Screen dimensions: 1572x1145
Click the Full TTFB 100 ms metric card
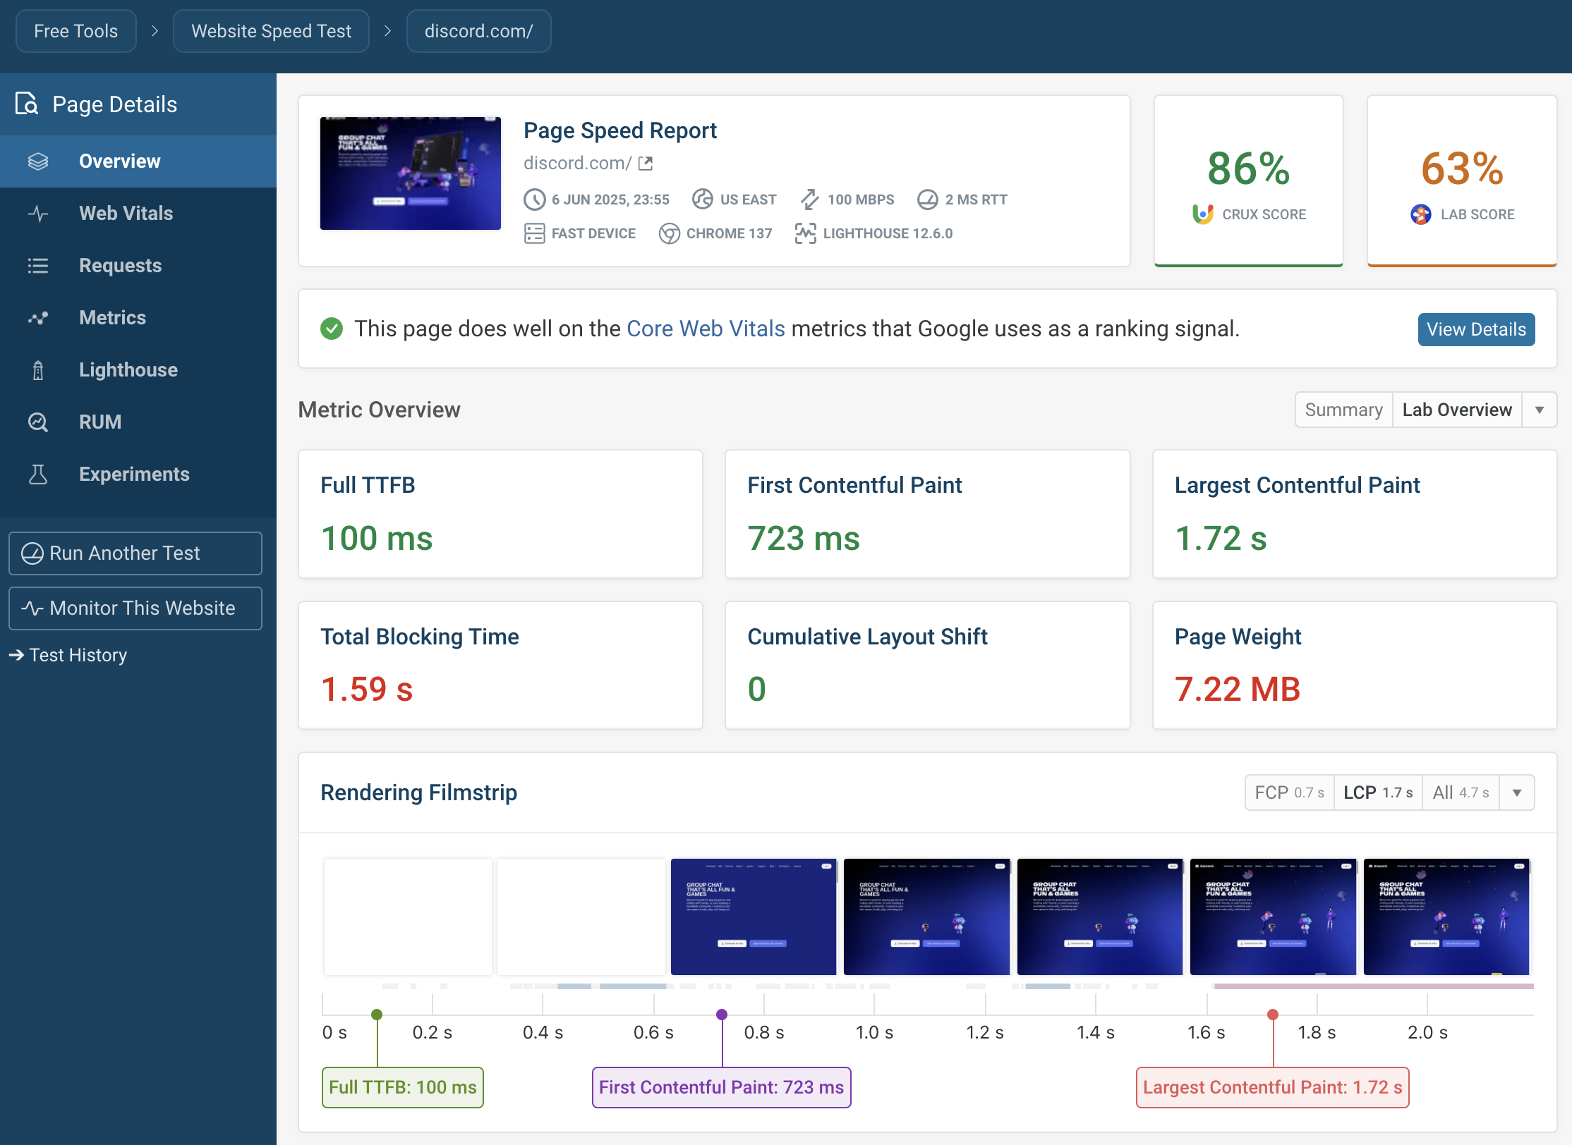pyautogui.click(x=500, y=514)
